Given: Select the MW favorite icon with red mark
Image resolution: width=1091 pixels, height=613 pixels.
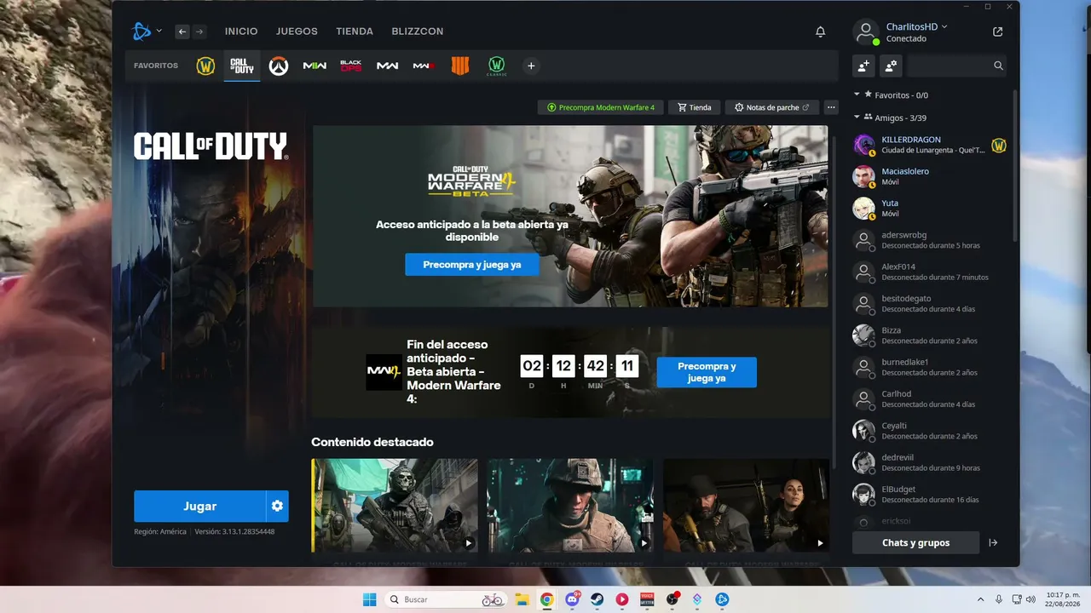Looking at the screenshot, I should pos(424,66).
